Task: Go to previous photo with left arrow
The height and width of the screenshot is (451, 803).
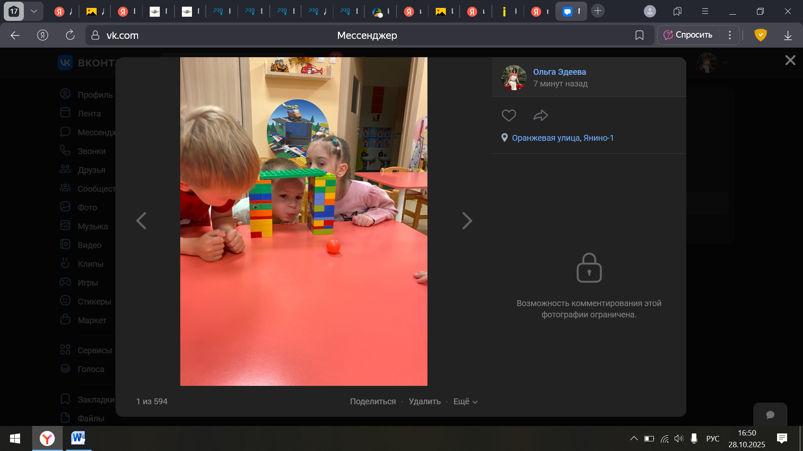Action: point(141,220)
